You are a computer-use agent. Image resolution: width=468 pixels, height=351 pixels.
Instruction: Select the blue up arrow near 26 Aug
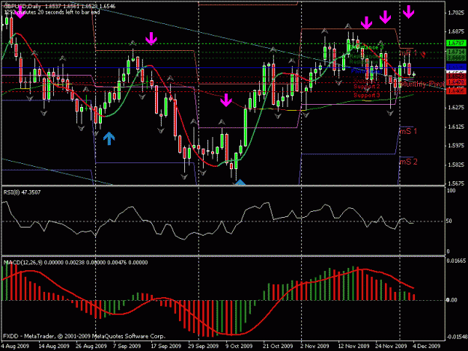point(109,138)
